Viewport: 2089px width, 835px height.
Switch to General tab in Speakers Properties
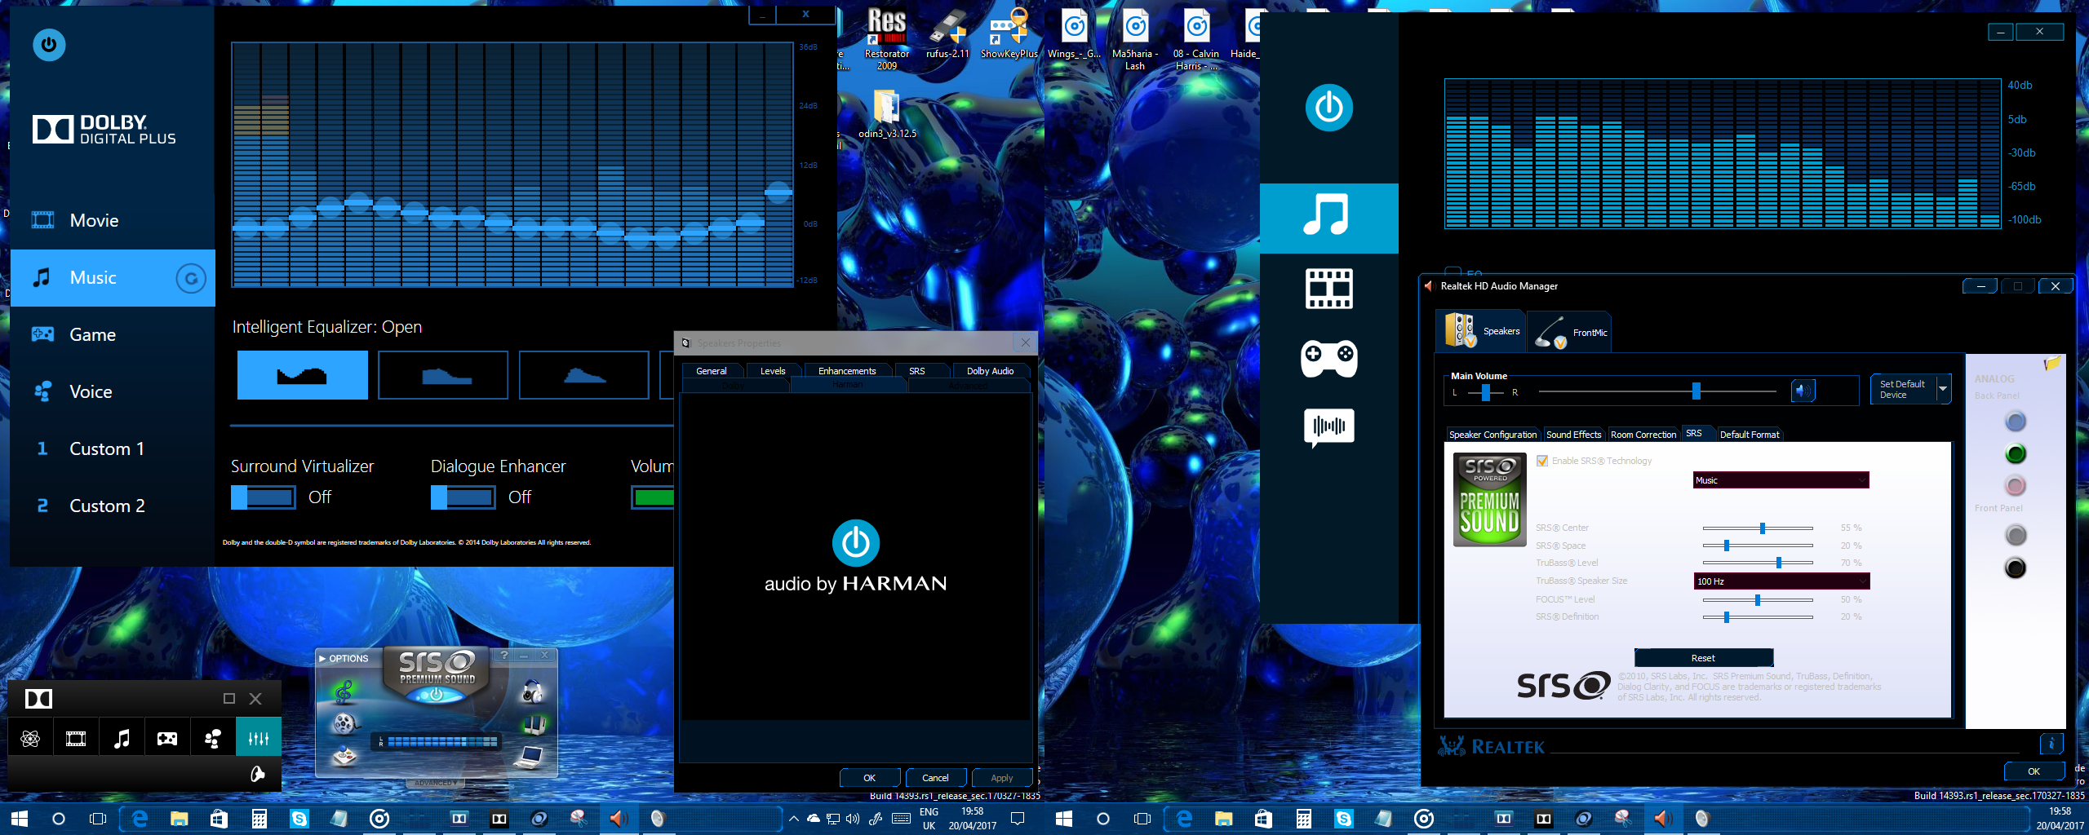click(711, 371)
